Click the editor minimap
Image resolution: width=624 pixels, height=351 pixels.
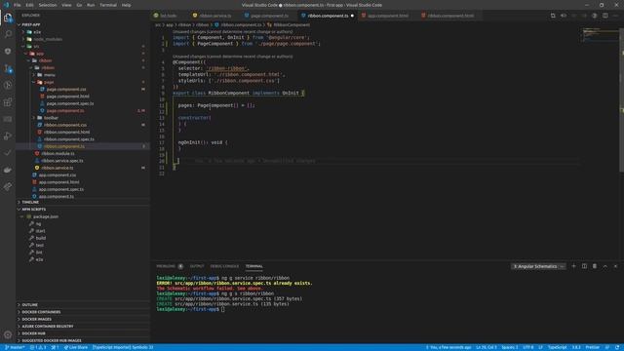coord(601,35)
